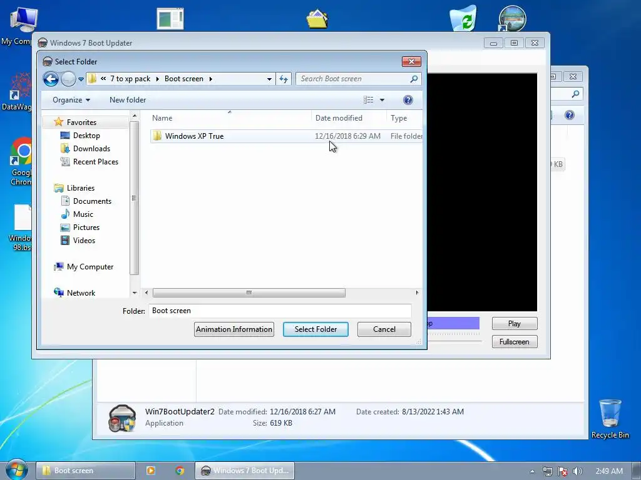Click the Win7BootUpdater2 application icon in details pane
The height and width of the screenshot is (480, 641).
click(x=122, y=418)
